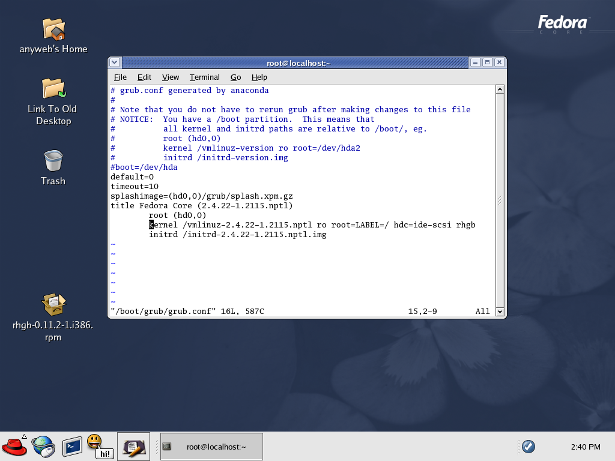Viewport: 615px width, 461px height.
Task: Open anyweb's Home folder icon
Action: [x=53, y=29]
